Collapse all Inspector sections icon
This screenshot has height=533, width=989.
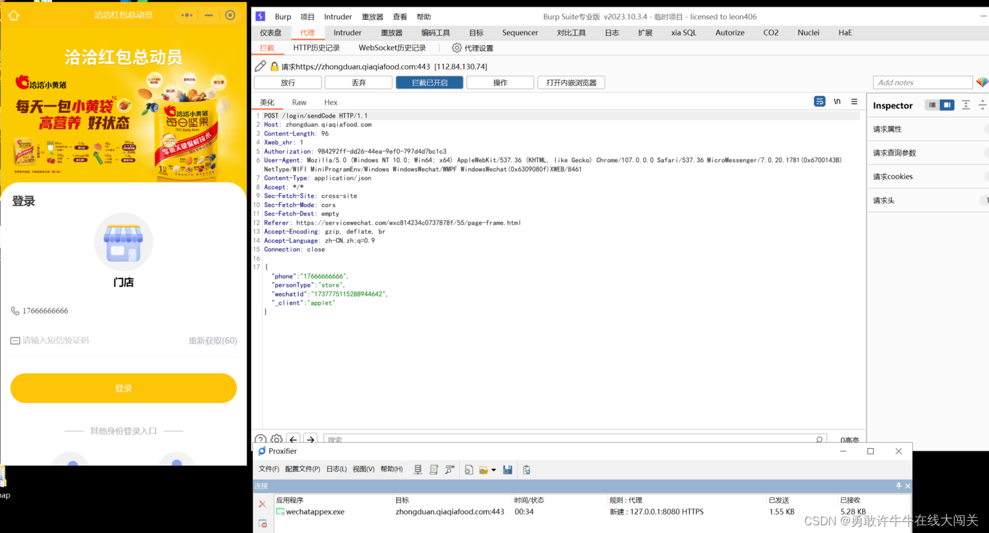coord(983,105)
